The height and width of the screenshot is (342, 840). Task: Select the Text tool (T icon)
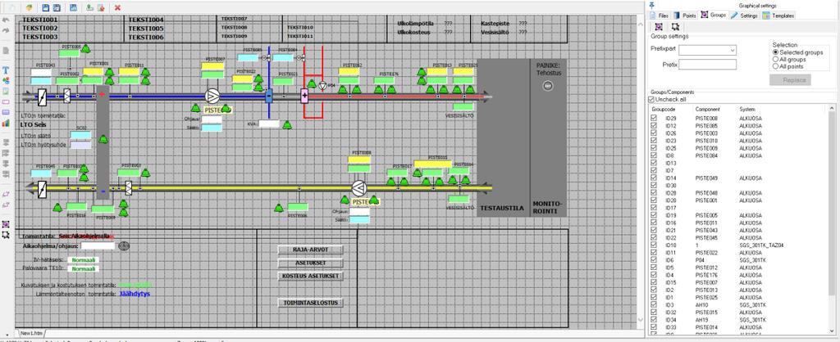(x=6, y=70)
